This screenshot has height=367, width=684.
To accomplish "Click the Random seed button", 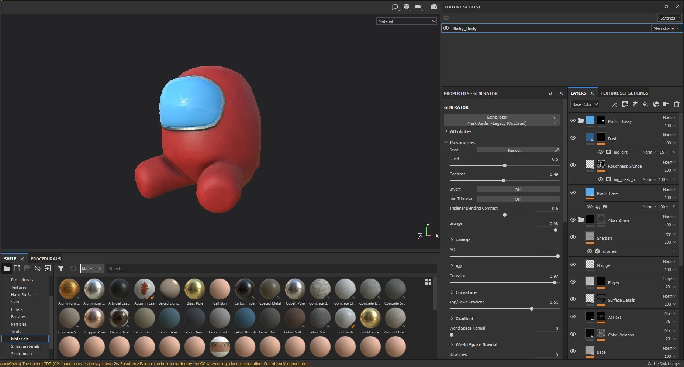I will click(515, 150).
